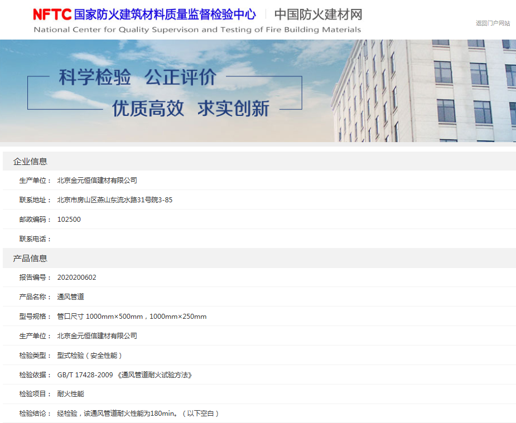Click the 国家防火建筑材料质量监督检验中心 heading
The height and width of the screenshot is (423, 516).
click(165, 14)
